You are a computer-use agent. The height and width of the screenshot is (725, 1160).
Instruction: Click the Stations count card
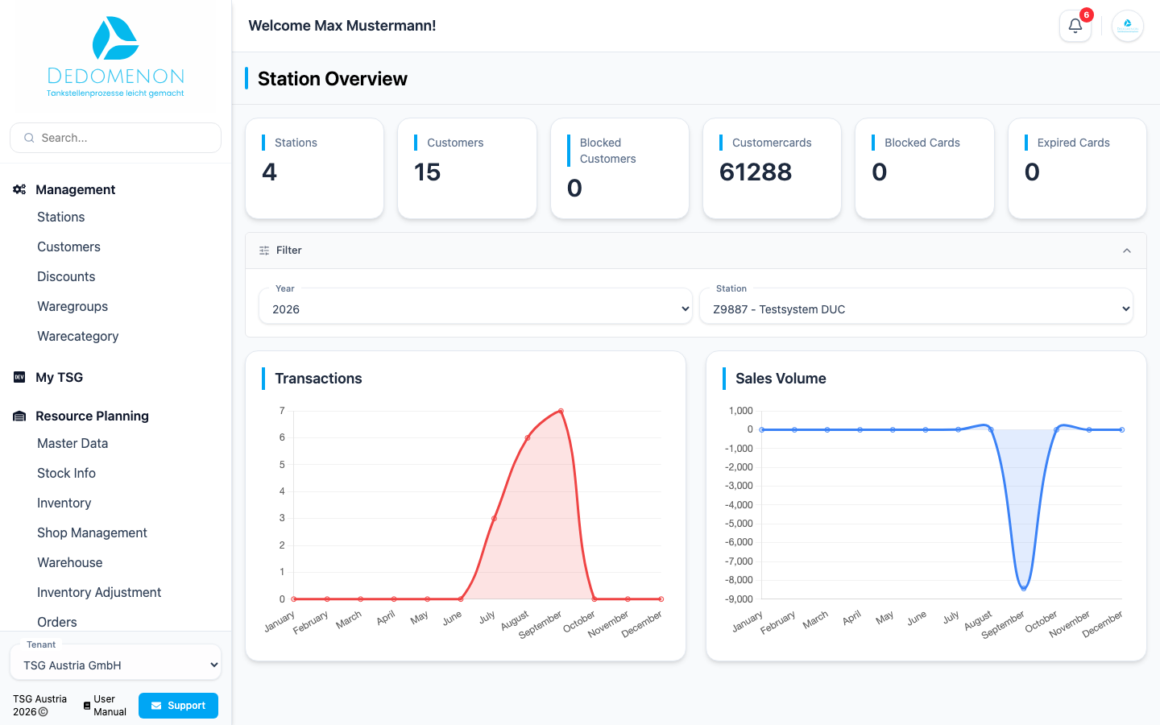point(315,168)
